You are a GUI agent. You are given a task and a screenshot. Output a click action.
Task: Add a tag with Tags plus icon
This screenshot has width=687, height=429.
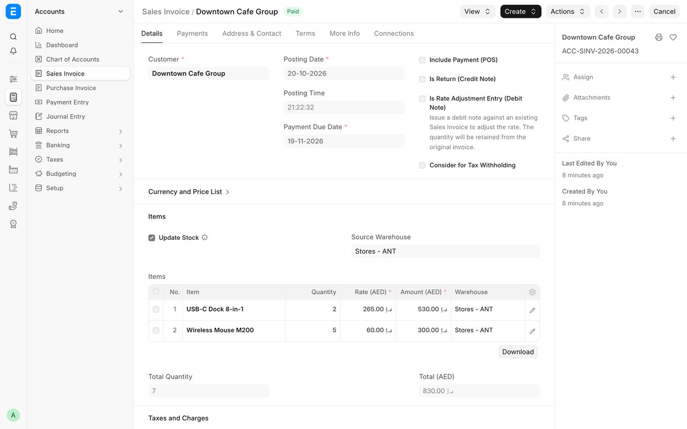coord(673,118)
